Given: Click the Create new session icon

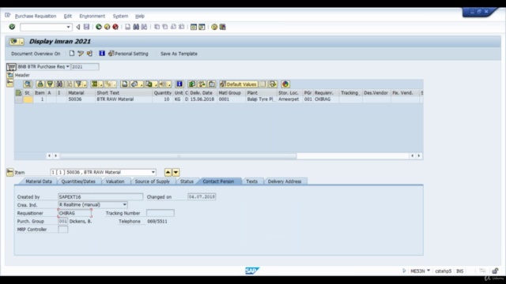Looking at the screenshot, I should pyautogui.click(x=194, y=27).
